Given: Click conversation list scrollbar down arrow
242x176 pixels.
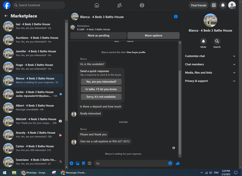Looking at the screenshot, I should 66,167.
